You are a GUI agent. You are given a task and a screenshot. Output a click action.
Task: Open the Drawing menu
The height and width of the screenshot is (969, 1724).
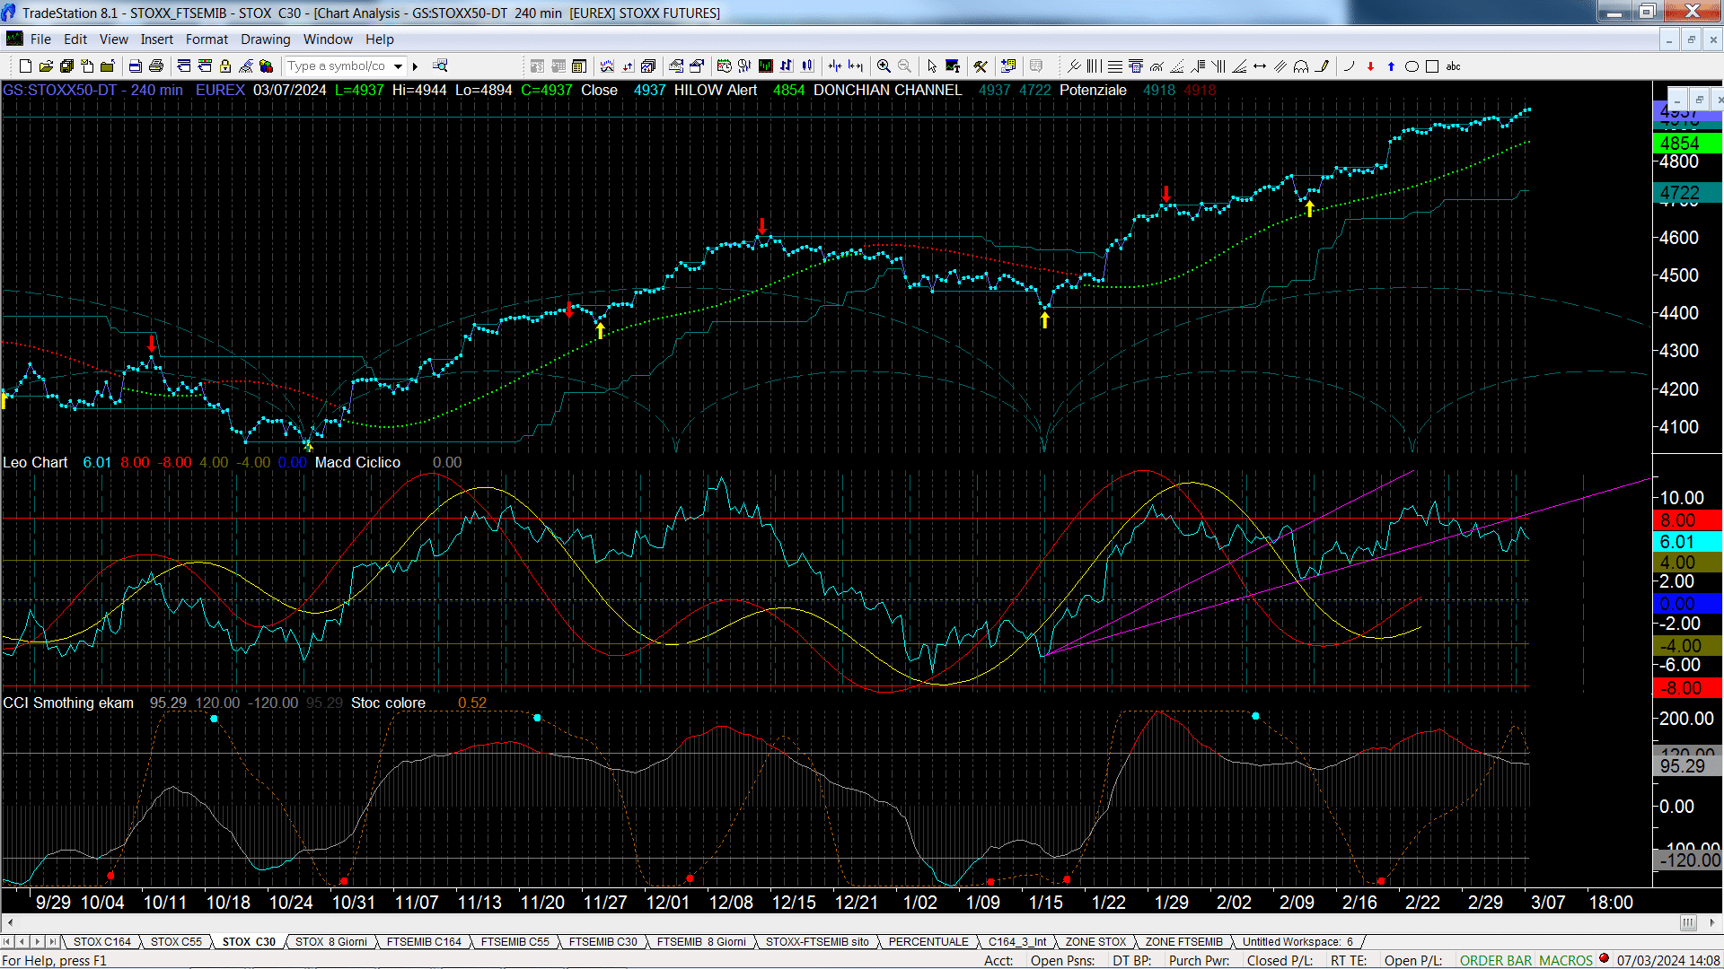(x=265, y=39)
